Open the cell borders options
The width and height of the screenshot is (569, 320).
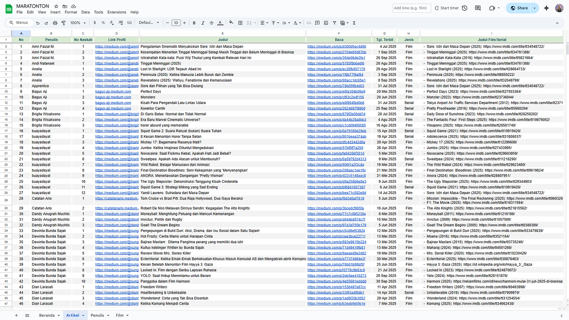click(240, 23)
